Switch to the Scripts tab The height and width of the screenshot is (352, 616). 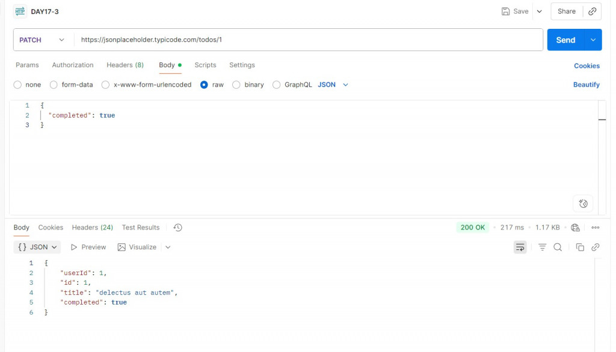click(206, 65)
